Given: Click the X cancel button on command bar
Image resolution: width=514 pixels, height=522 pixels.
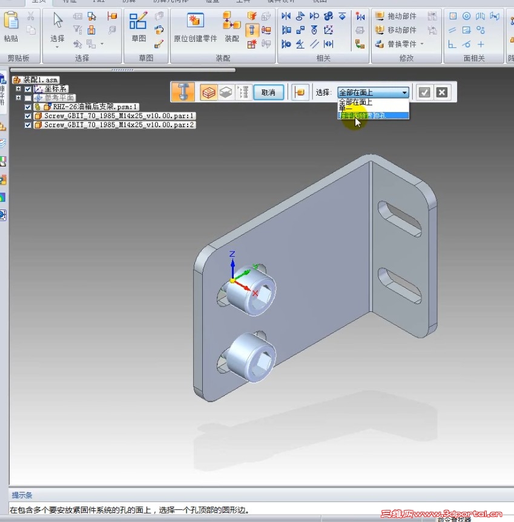Looking at the screenshot, I should (x=442, y=92).
